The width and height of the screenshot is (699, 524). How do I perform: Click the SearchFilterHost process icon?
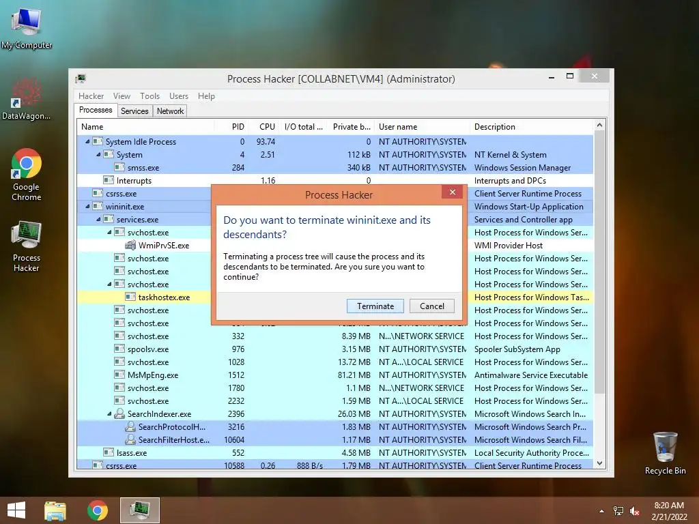[x=130, y=439]
